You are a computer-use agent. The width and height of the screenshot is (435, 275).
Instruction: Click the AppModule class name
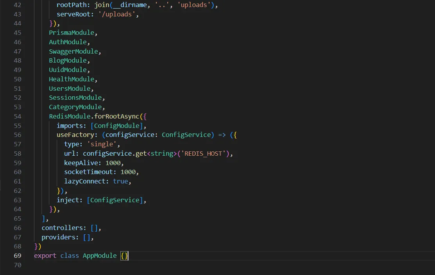(100, 255)
